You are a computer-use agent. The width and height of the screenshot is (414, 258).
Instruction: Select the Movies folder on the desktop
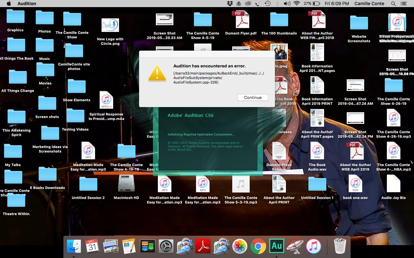click(x=45, y=70)
